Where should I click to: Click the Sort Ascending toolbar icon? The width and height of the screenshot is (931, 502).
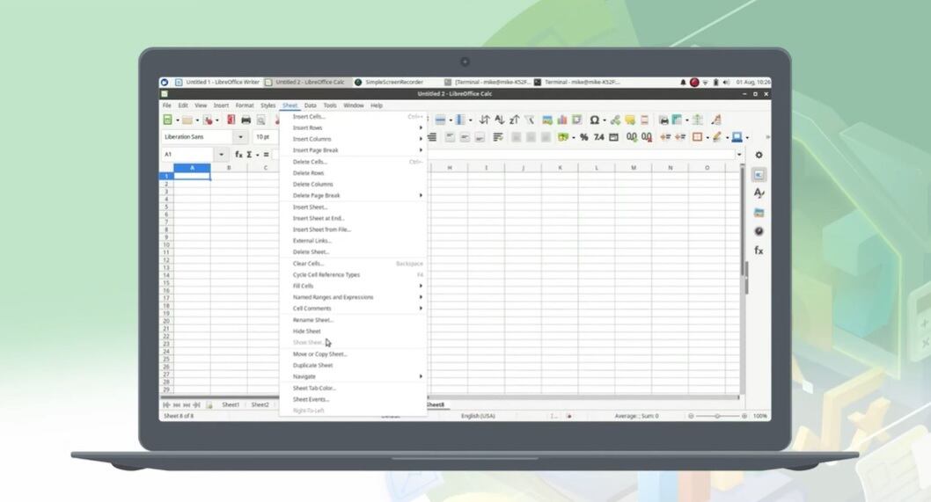[x=499, y=120]
